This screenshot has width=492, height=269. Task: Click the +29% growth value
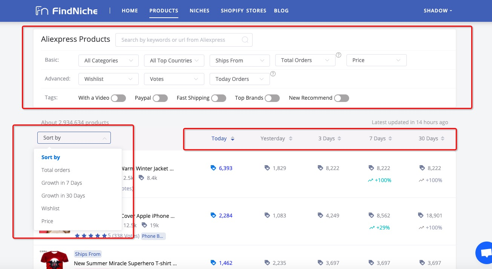click(x=383, y=228)
